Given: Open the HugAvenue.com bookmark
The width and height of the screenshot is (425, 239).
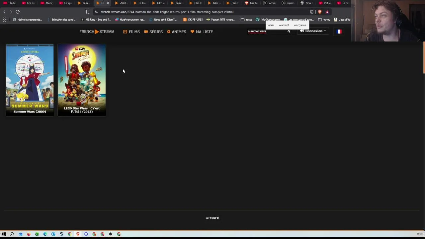Looking at the screenshot, I should coord(130,20).
